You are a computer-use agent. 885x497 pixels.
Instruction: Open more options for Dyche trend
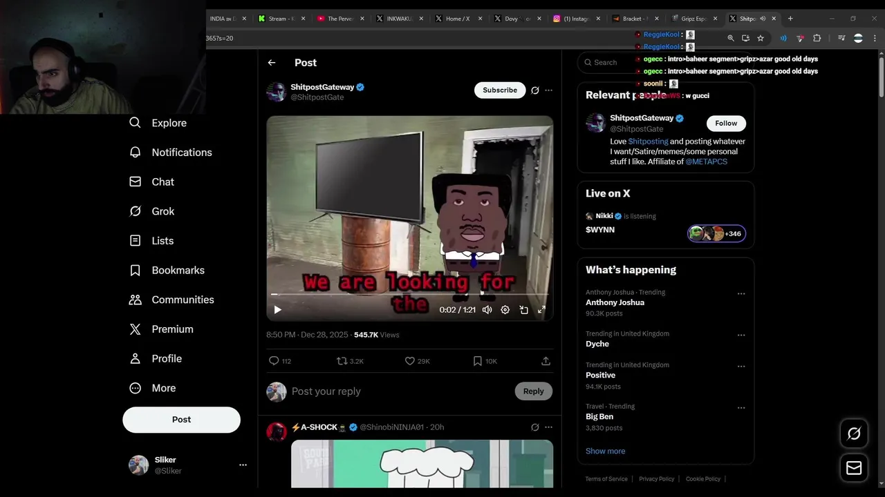(x=741, y=335)
